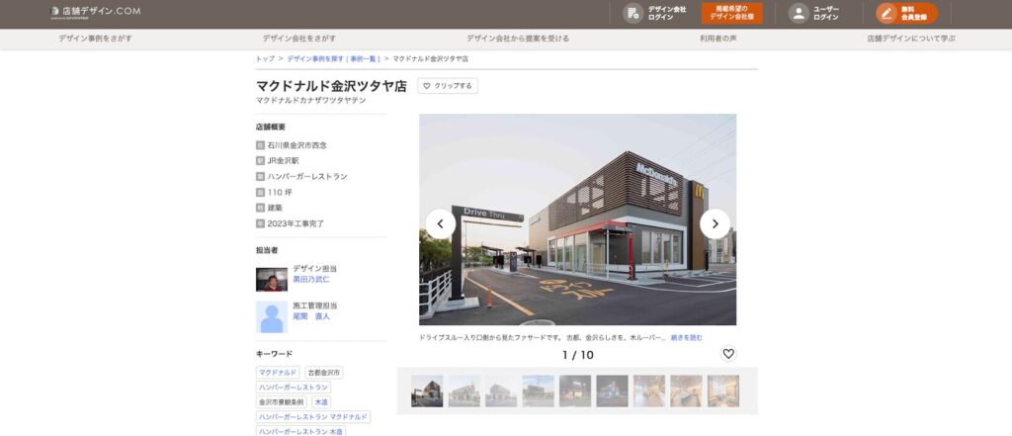Select the first gallery thumbnail
The image size is (1012, 436).
tap(427, 391)
